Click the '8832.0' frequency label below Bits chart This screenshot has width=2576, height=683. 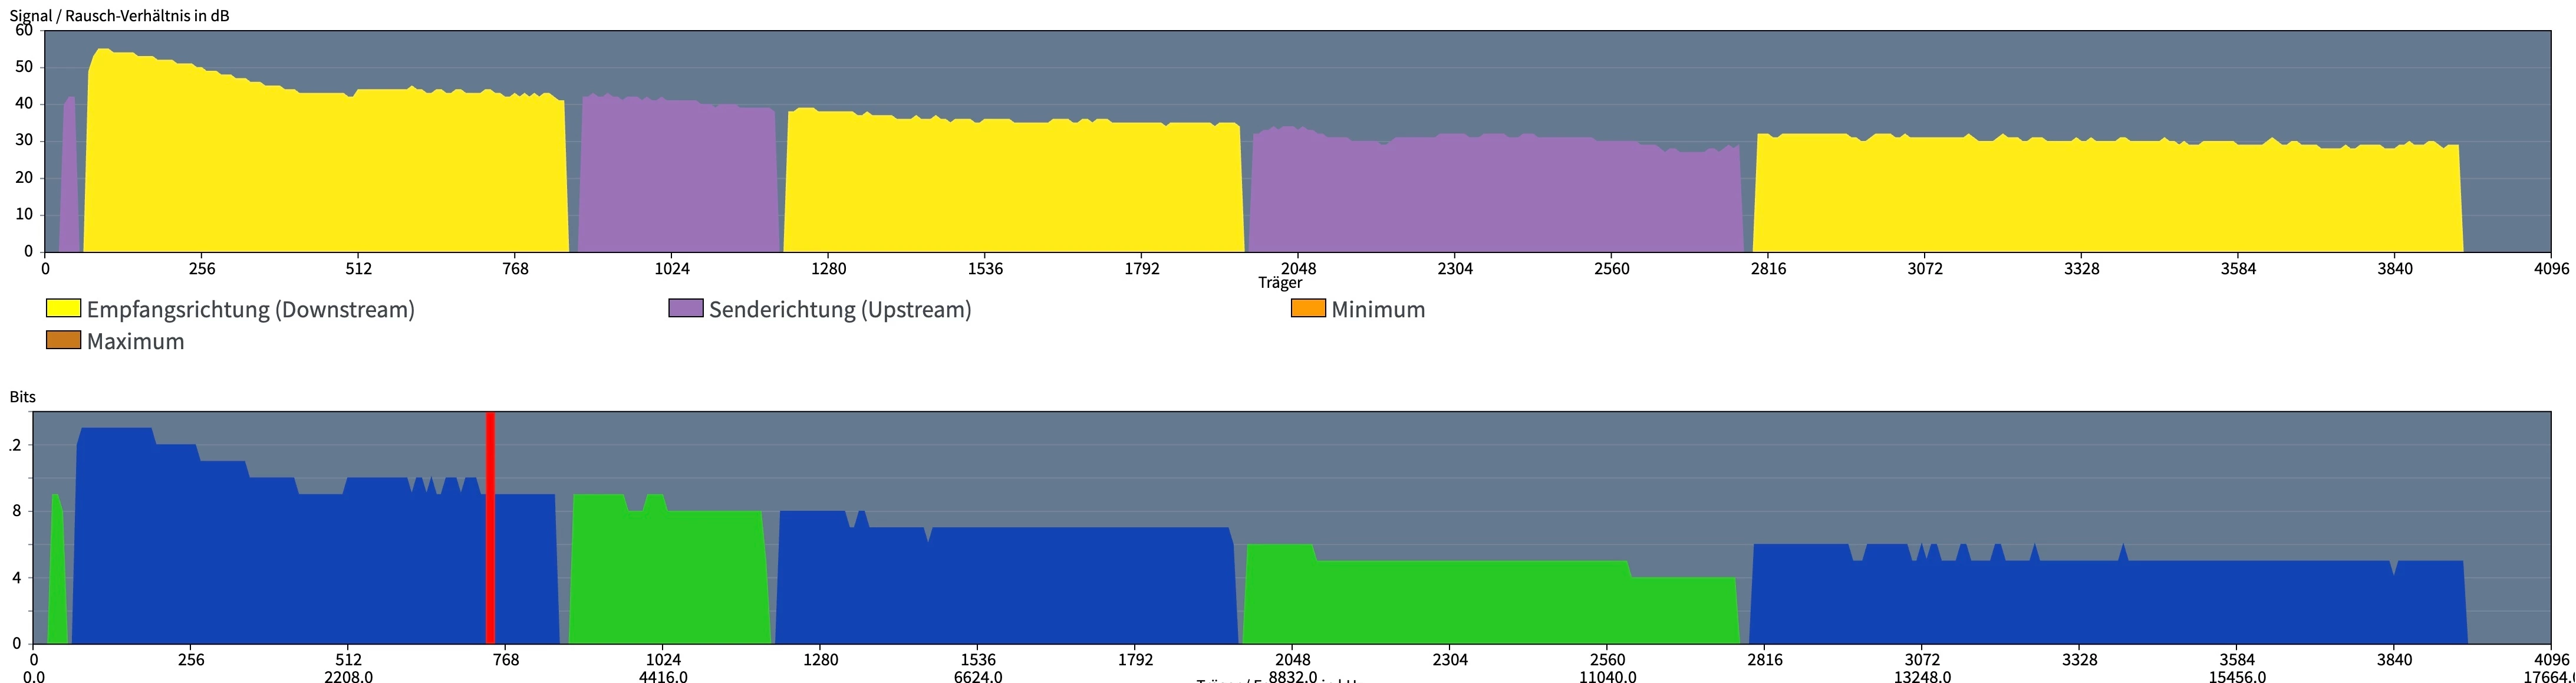[1292, 677]
